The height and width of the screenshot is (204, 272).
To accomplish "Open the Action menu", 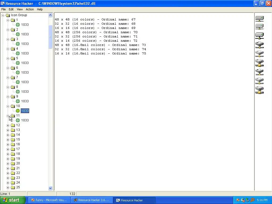I will tap(30, 9).
